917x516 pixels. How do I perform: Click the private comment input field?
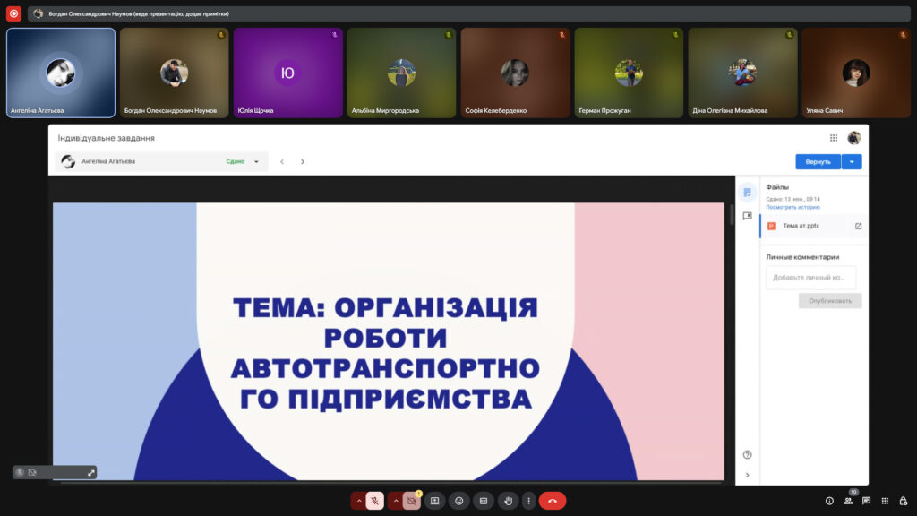(x=811, y=278)
